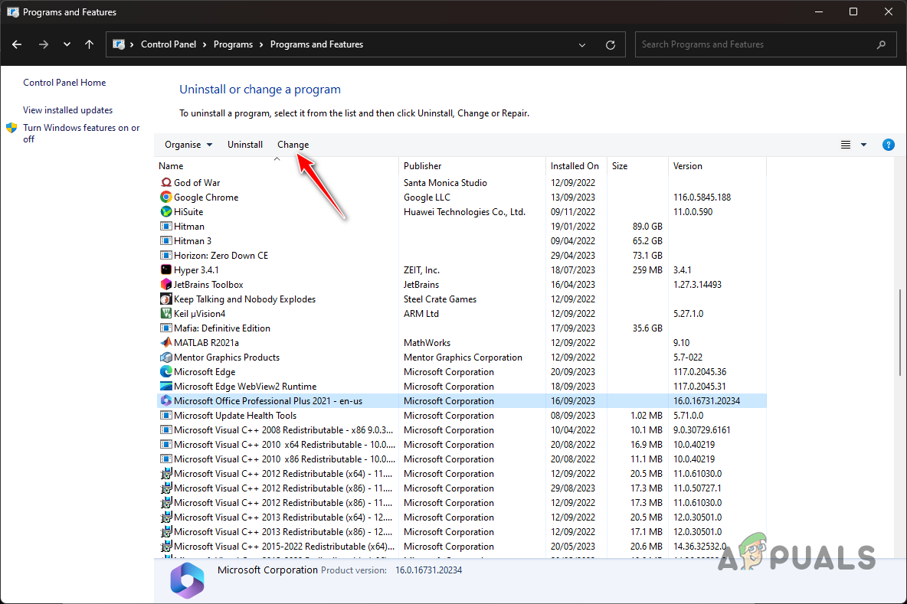The height and width of the screenshot is (604, 907).
Task: Select the JetBrains Toolbox icon
Action: tap(165, 284)
